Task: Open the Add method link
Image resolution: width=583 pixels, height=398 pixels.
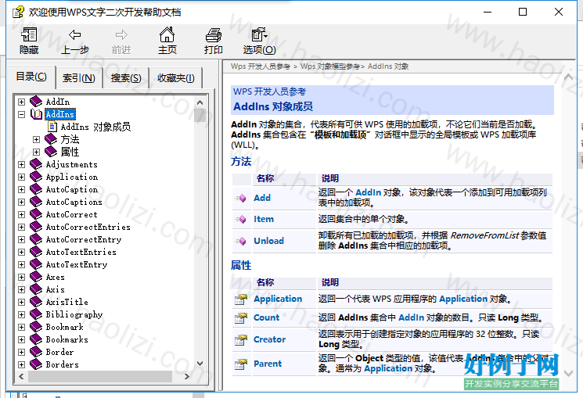Action: (x=262, y=198)
